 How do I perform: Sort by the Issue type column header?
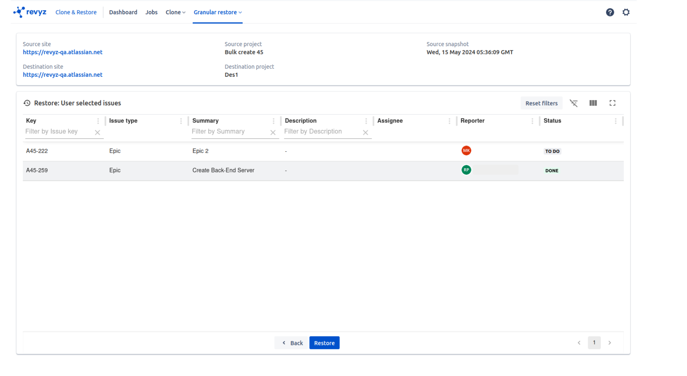pyautogui.click(x=123, y=121)
